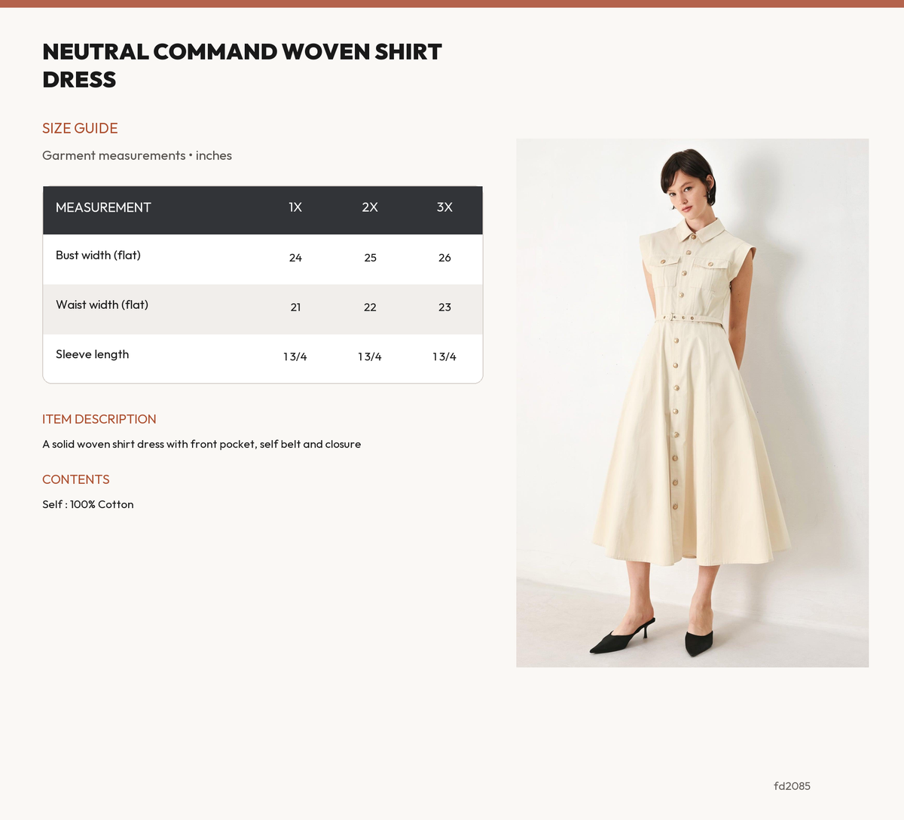
Task: Click the waist width value 21
Action: pos(295,307)
